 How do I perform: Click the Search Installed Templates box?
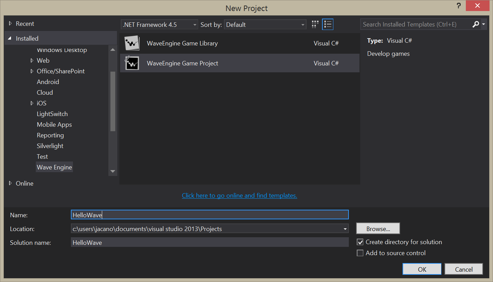tap(416, 24)
